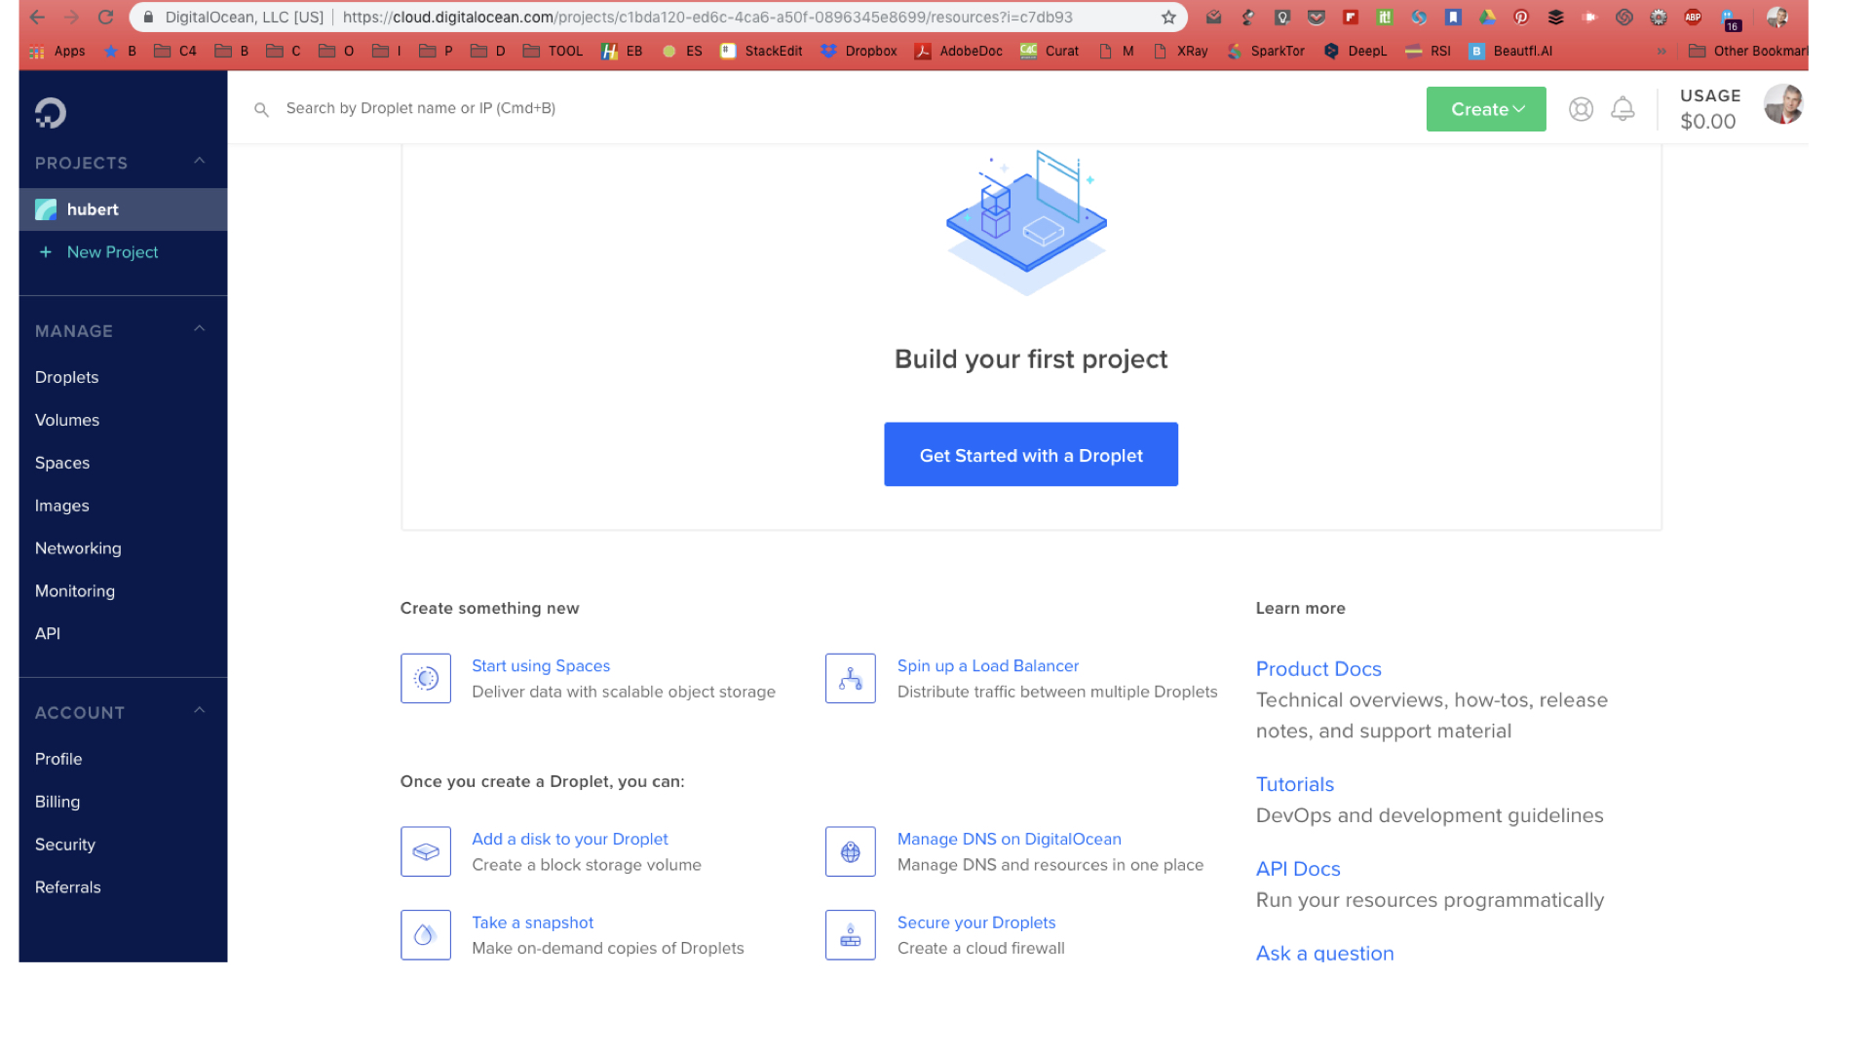Open the Start using Spaces link
The height and width of the screenshot is (1052, 1871).
coord(541,666)
